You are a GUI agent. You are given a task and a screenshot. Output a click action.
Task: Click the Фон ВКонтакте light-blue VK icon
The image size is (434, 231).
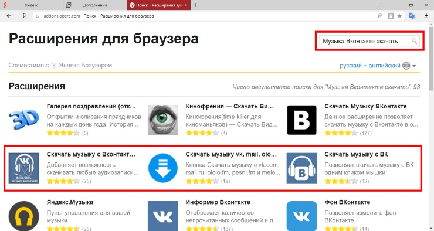(301, 216)
